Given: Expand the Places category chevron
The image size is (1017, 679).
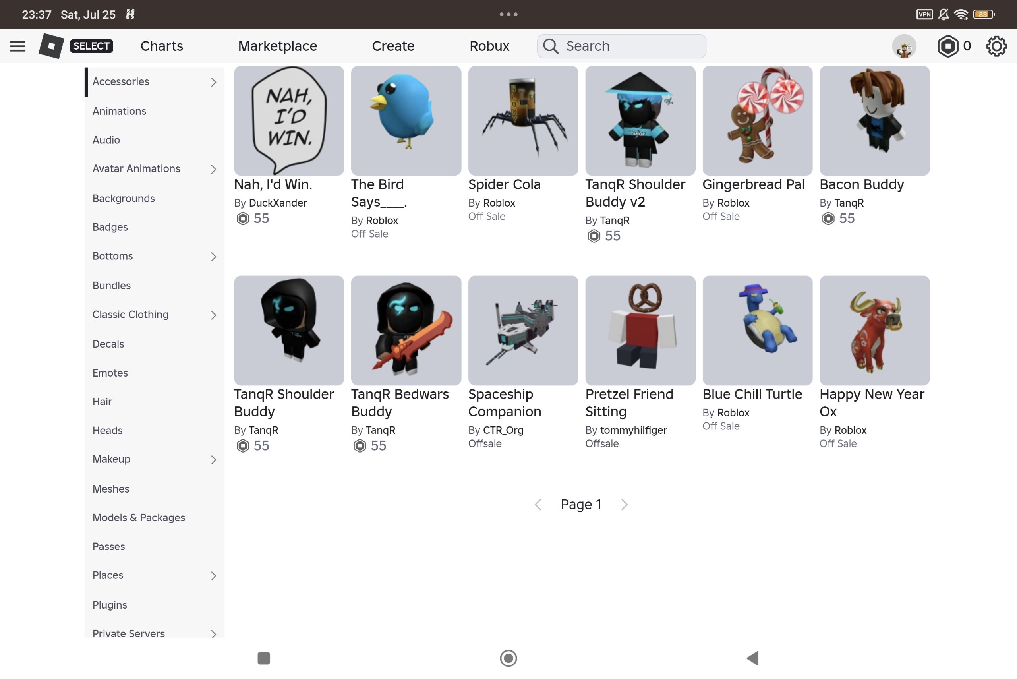Looking at the screenshot, I should [x=213, y=576].
